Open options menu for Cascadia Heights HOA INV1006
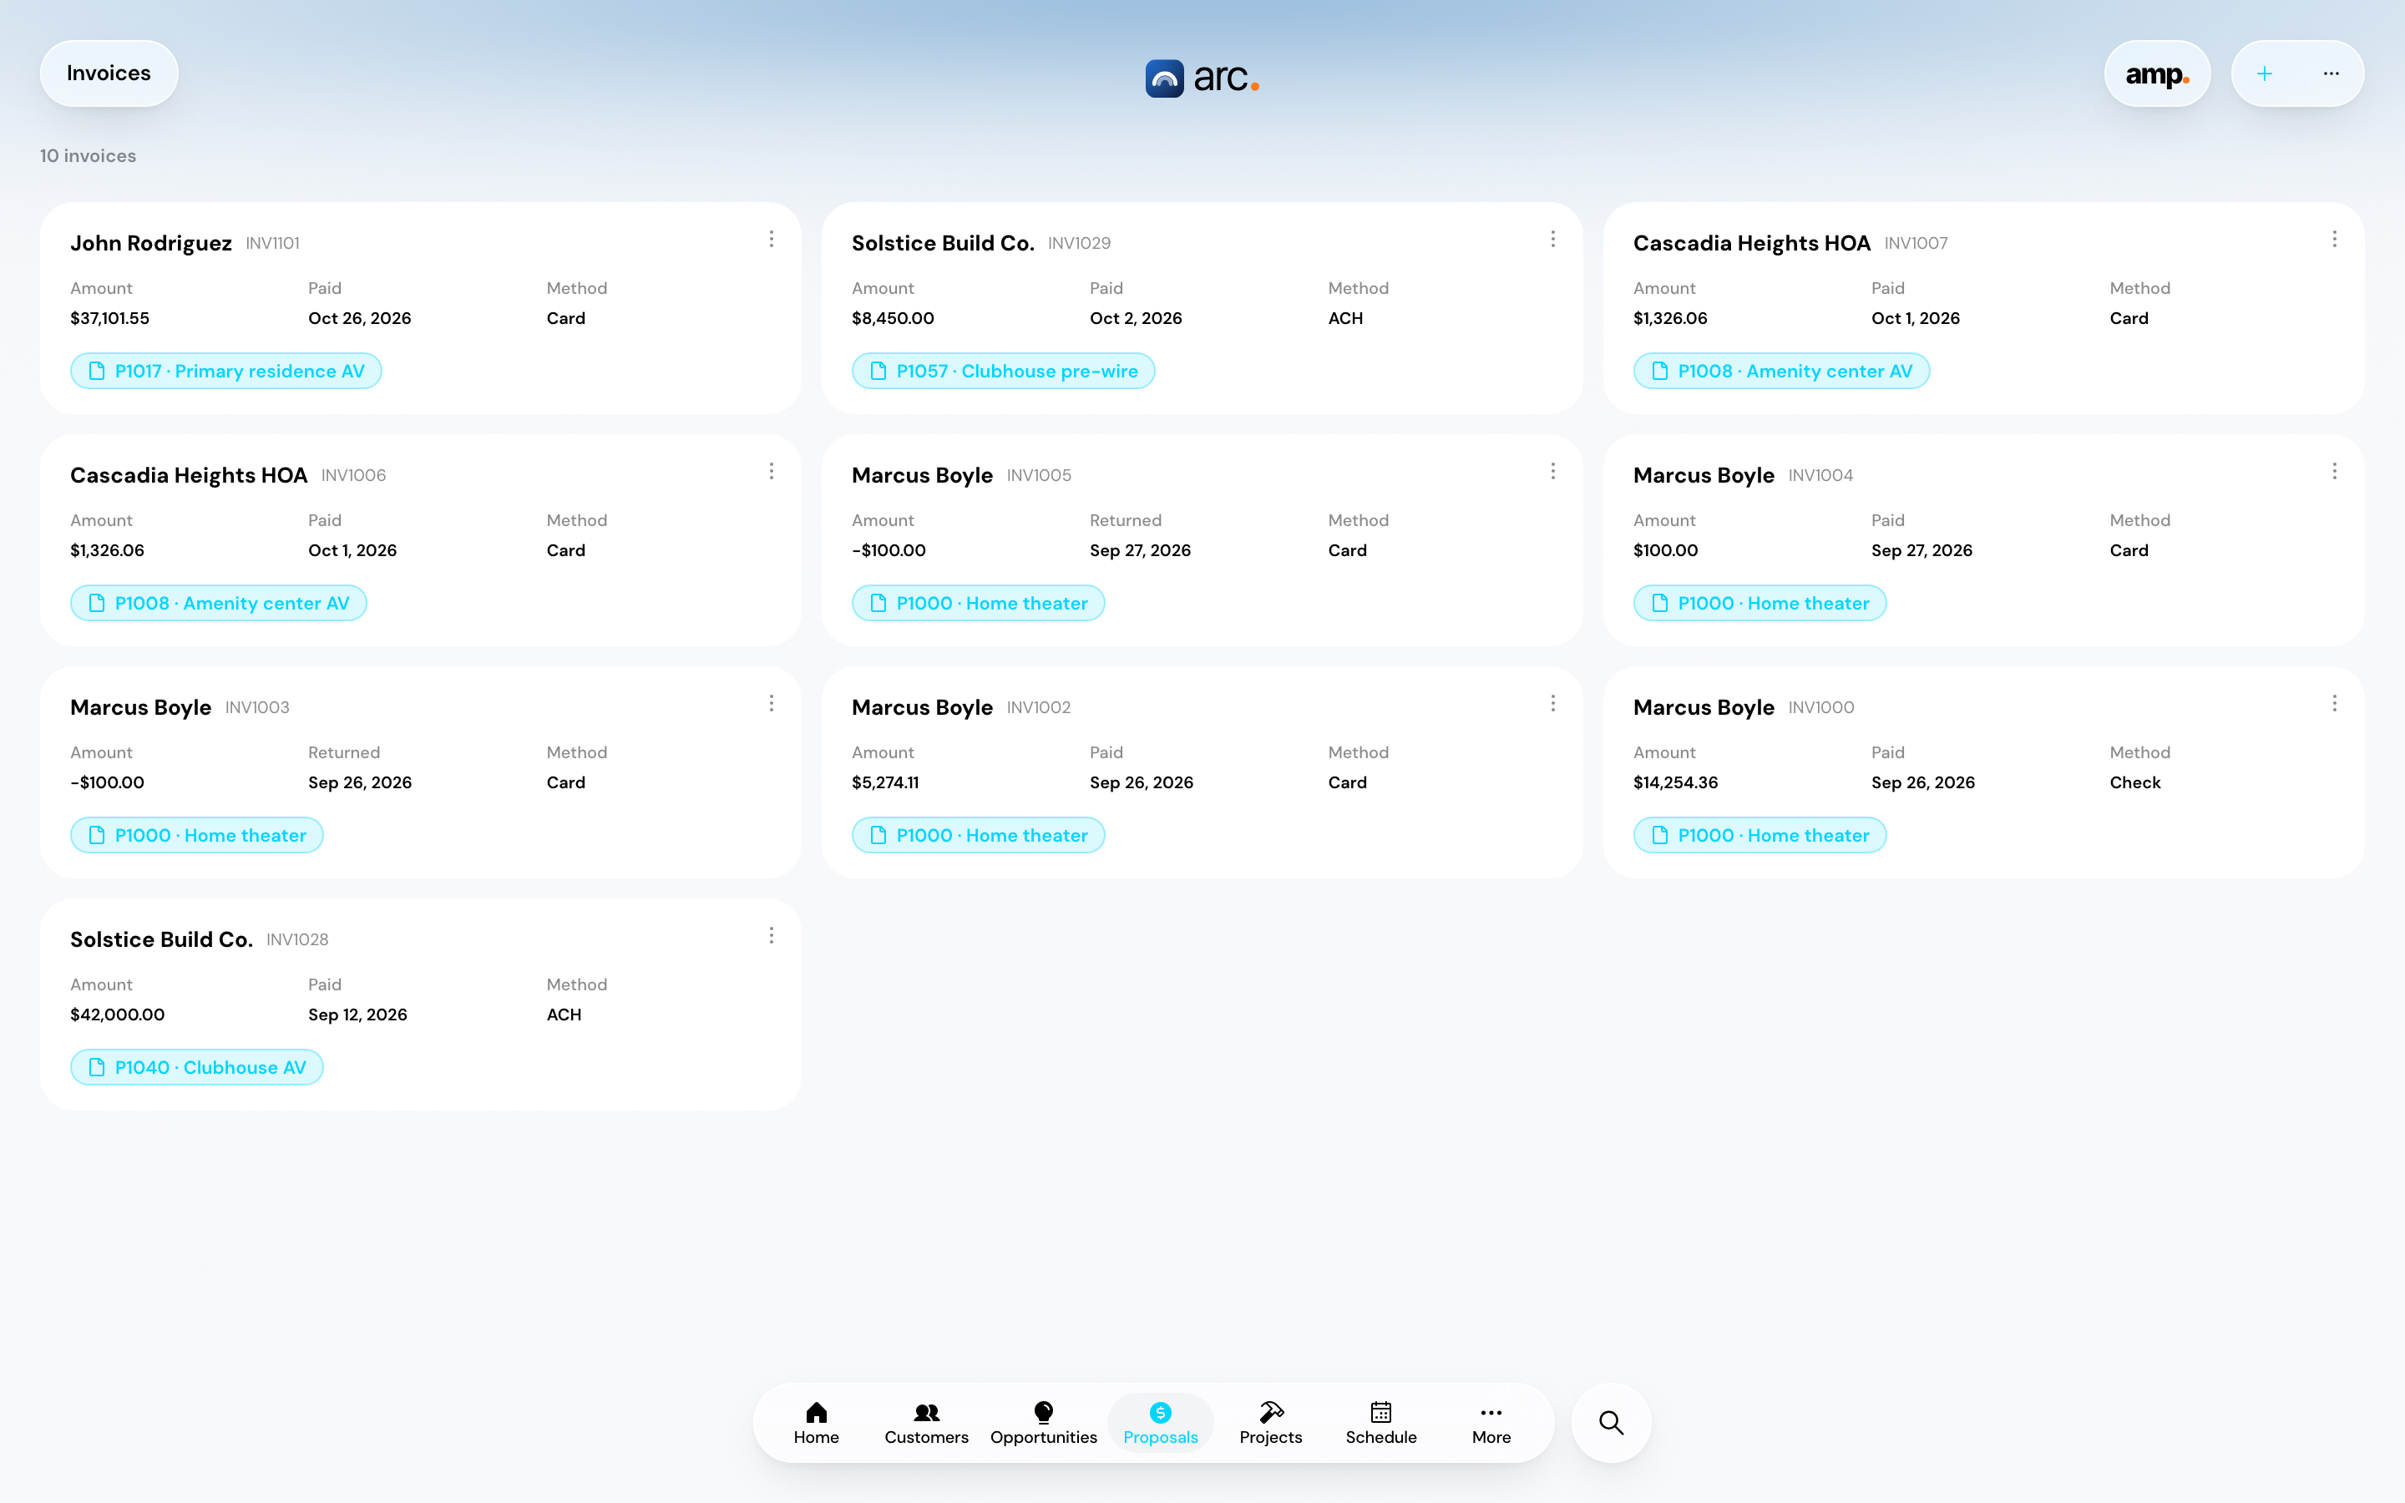The width and height of the screenshot is (2405, 1503). [772, 471]
